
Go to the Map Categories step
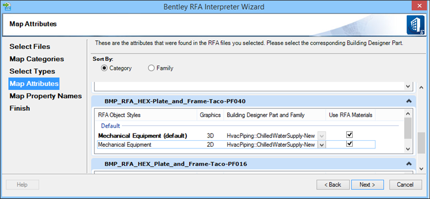[x=37, y=59]
